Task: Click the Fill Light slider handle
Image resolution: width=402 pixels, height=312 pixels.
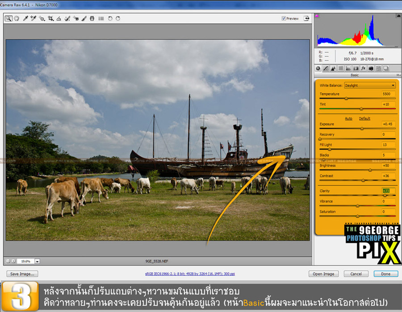Action: tap(330, 149)
